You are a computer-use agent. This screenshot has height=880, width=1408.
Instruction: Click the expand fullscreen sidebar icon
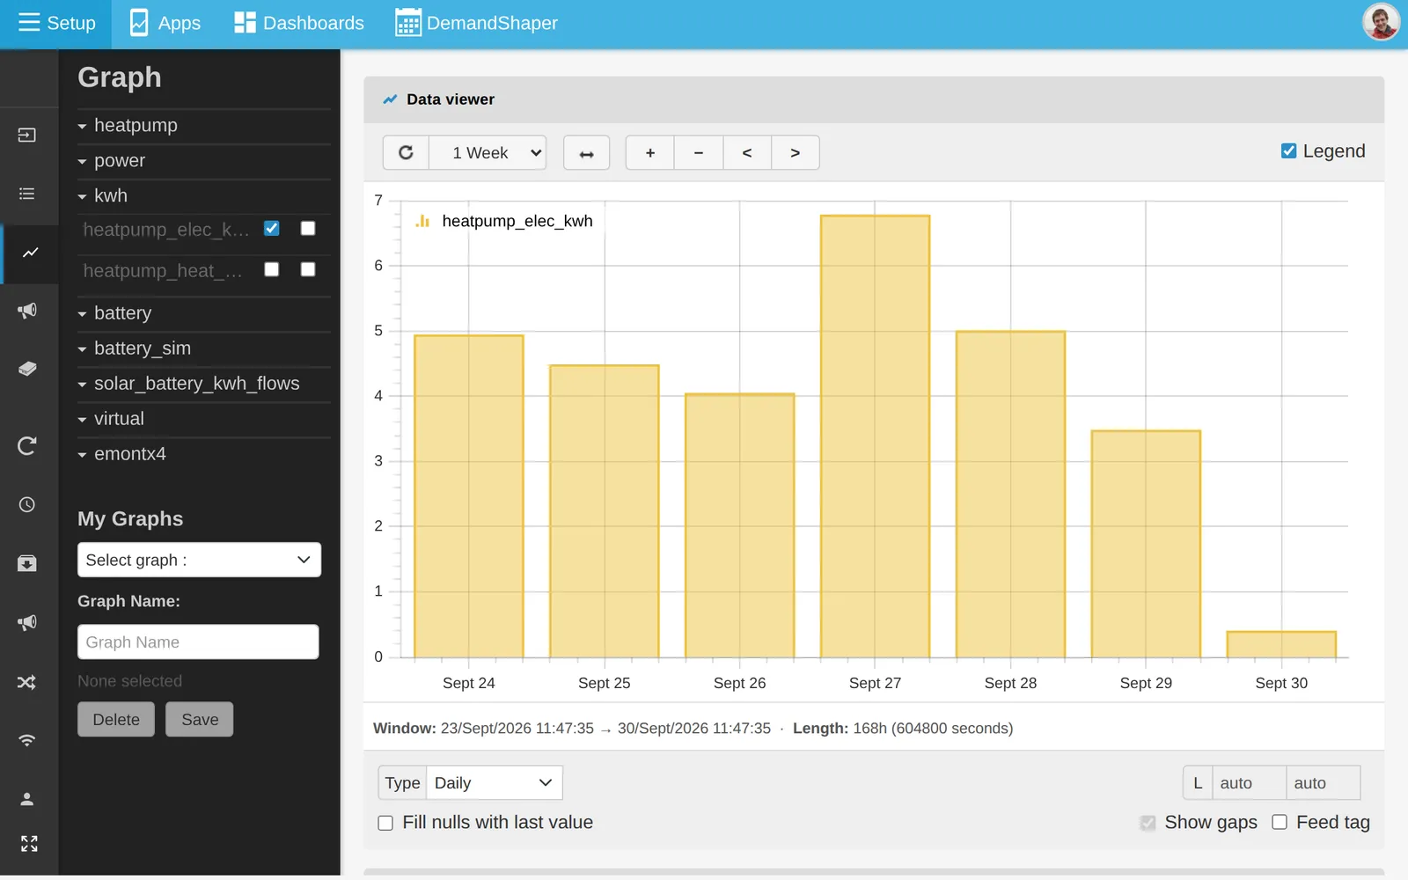click(29, 844)
